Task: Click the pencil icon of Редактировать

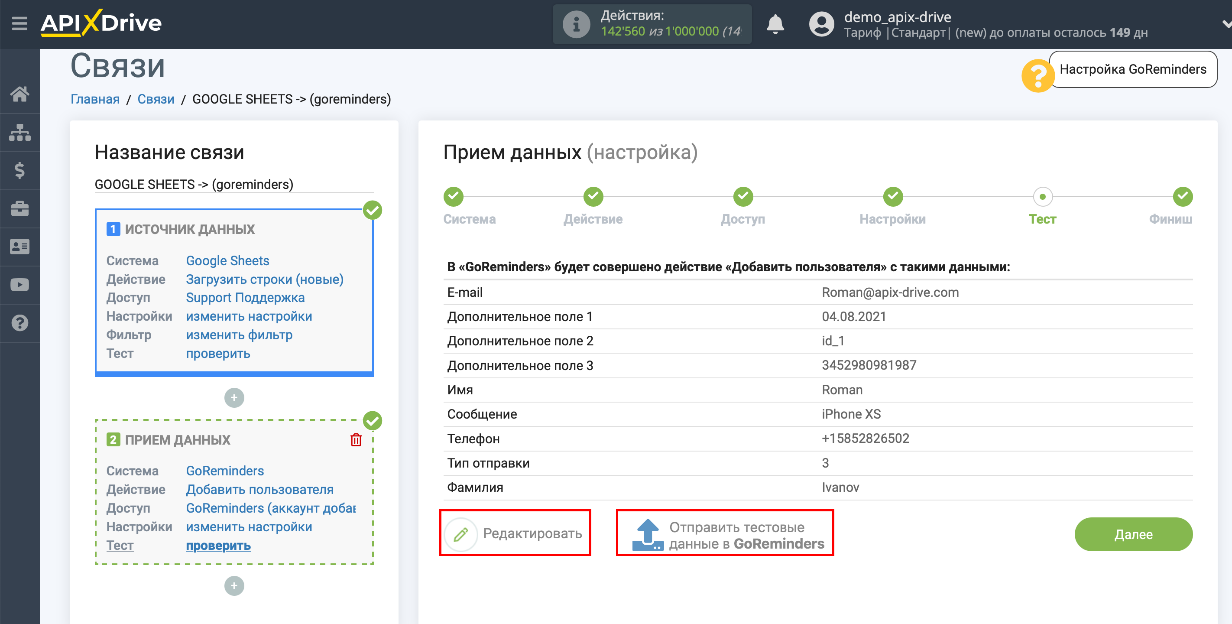Action: click(460, 534)
